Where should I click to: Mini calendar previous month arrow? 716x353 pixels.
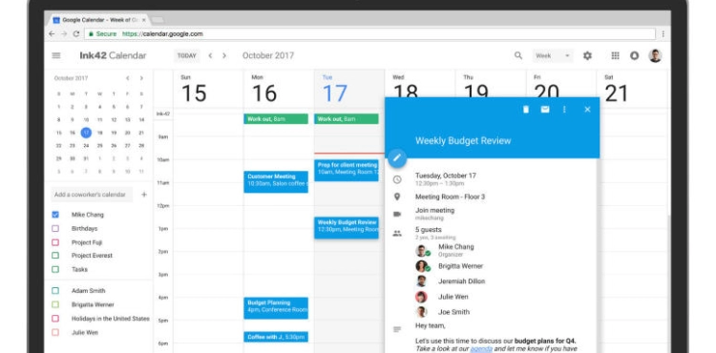pyautogui.click(x=128, y=78)
